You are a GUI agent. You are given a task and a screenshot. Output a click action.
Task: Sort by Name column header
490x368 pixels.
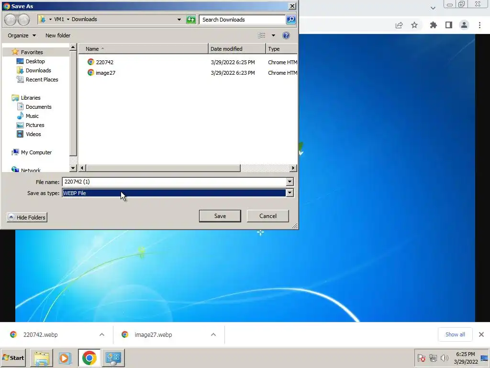(x=143, y=49)
